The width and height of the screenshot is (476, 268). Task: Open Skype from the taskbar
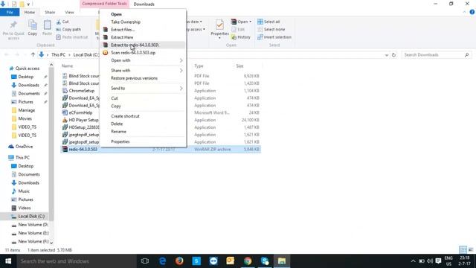(x=265, y=261)
